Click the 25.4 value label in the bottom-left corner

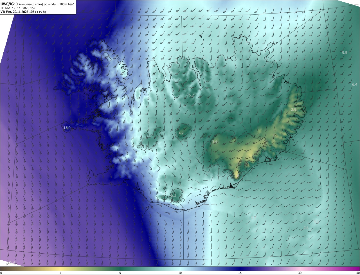[x=12, y=262]
